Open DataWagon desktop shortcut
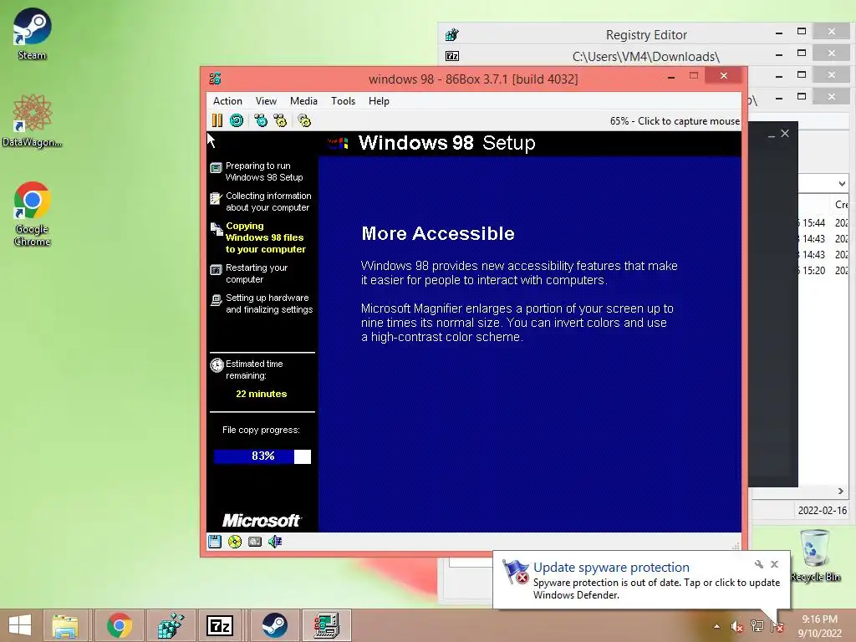Image resolution: width=856 pixels, height=642 pixels. pos(32,120)
